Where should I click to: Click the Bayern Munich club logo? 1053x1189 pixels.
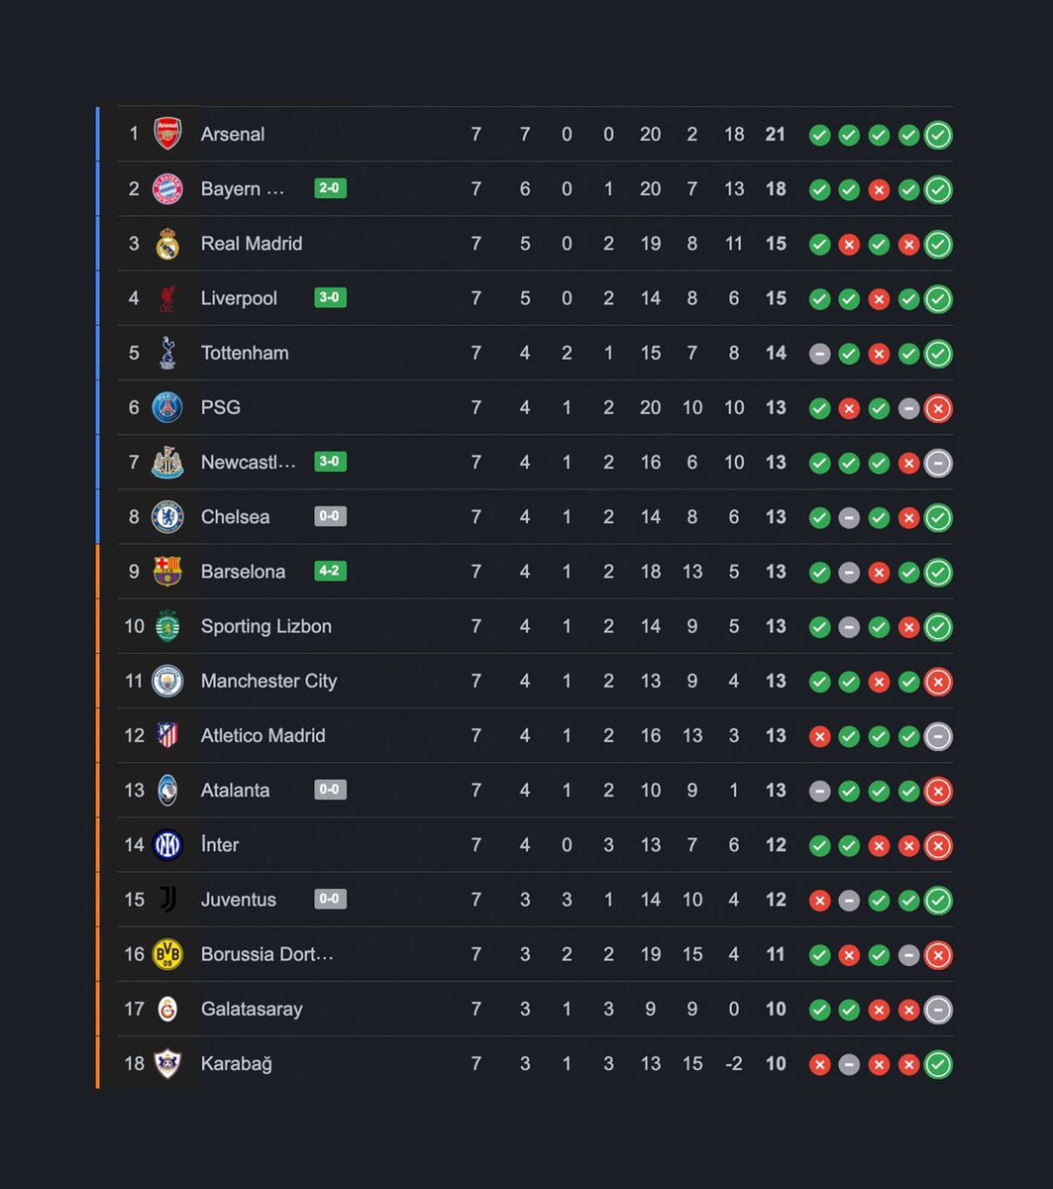(167, 189)
